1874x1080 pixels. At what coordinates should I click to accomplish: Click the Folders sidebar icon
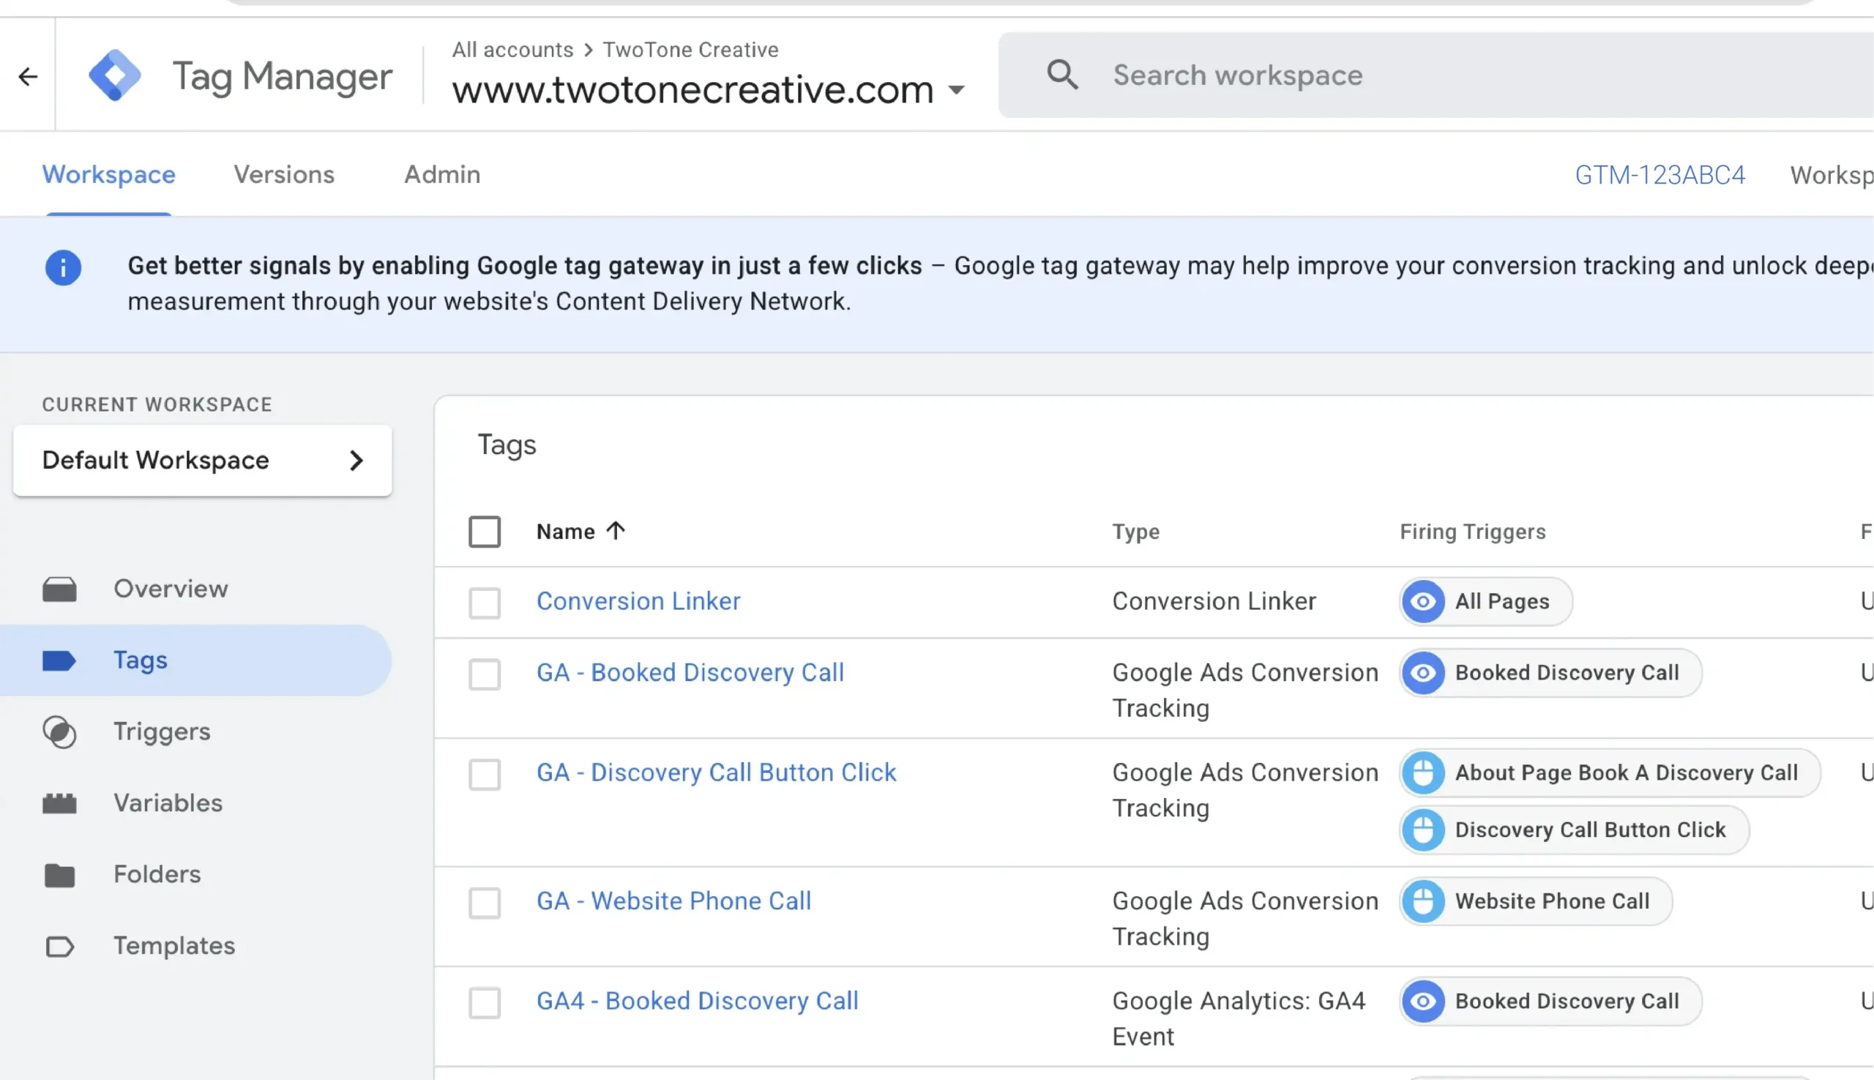59,875
